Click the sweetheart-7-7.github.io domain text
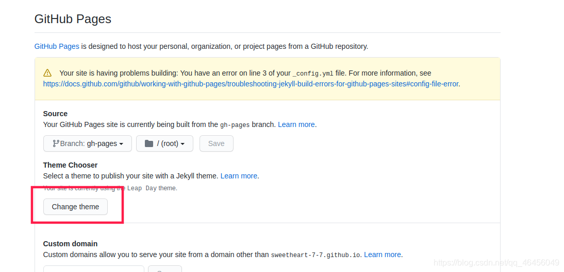The height and width of the screenshot is (272, 564). click(x=316, y=255)
